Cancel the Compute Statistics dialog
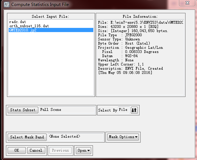This screenshot has width=197, height=160. 36,151
